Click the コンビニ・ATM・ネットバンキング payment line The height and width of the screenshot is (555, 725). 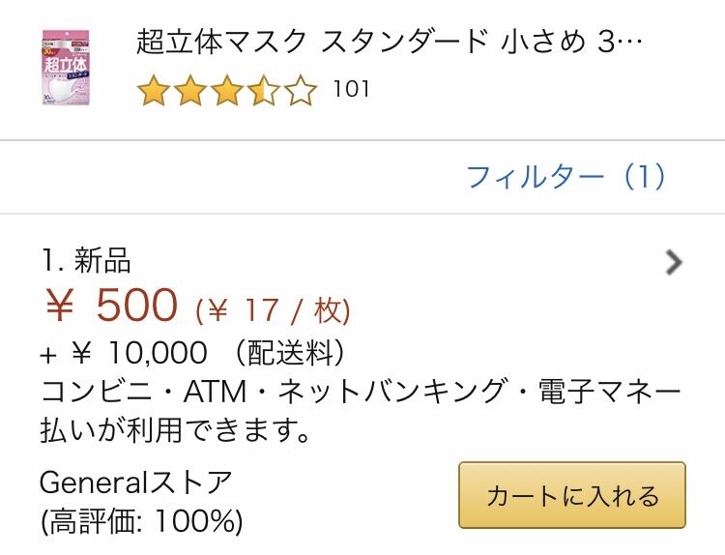(361, 391)
